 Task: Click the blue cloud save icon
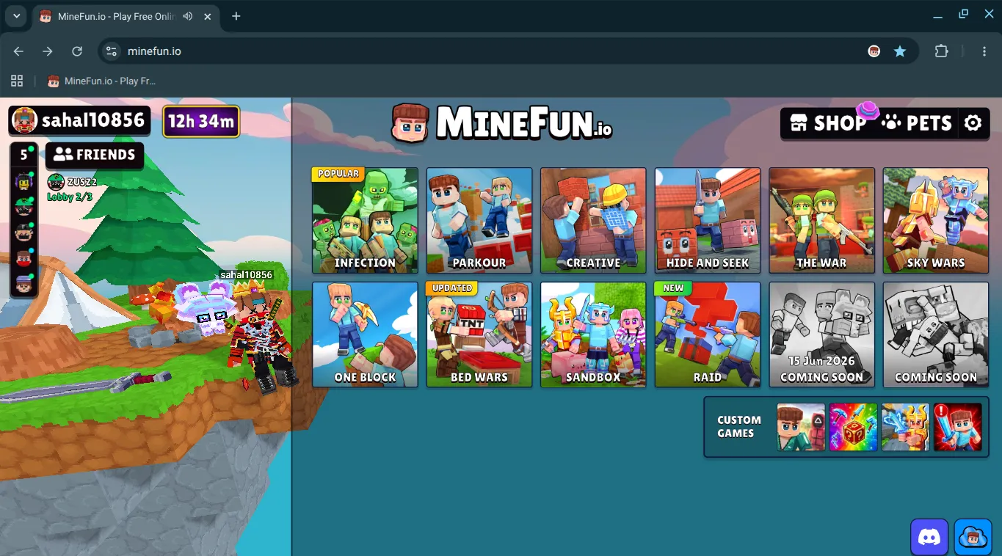click(973, 538)
